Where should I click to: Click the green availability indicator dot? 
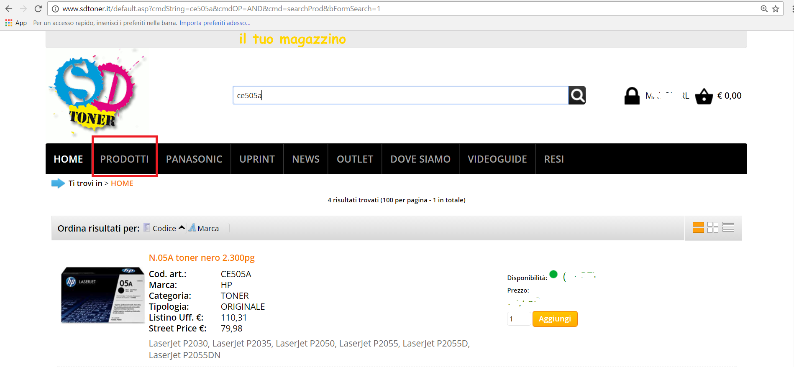click(x=553, y=274)
